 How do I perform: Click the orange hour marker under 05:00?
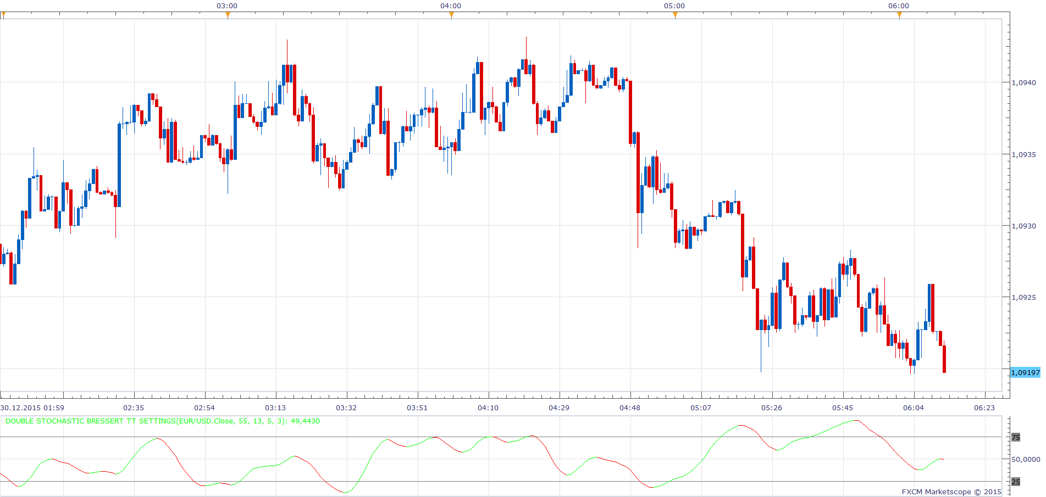675,15
